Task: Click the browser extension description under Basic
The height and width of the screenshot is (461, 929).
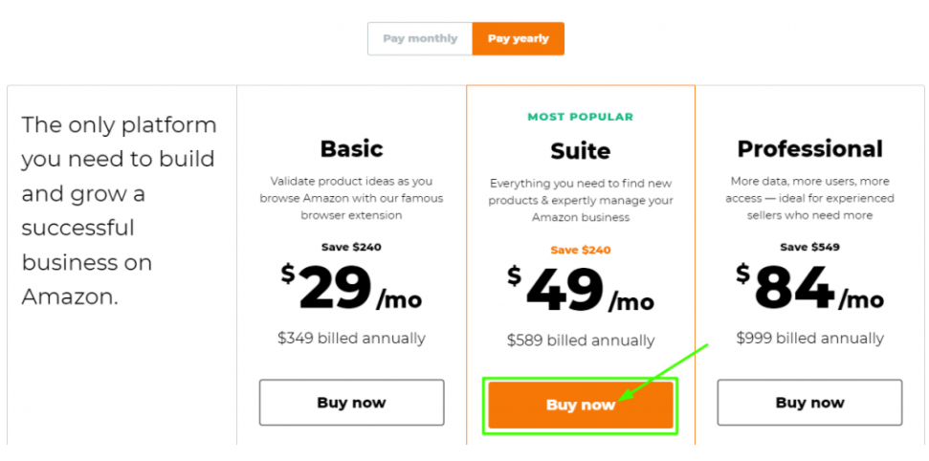Action: pos(351,198)
